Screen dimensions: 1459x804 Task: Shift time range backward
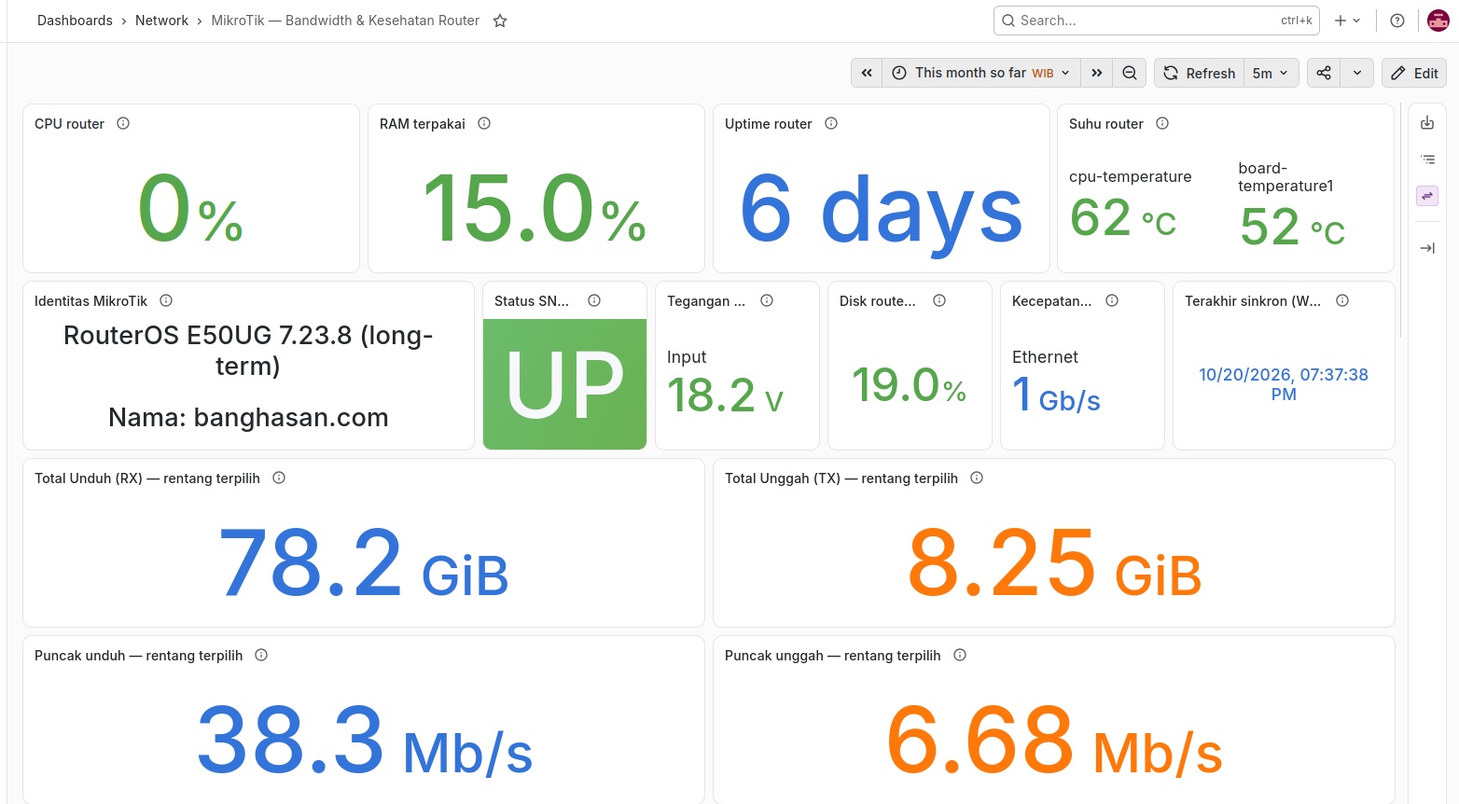pyautogui.click(x=867, y=73)
